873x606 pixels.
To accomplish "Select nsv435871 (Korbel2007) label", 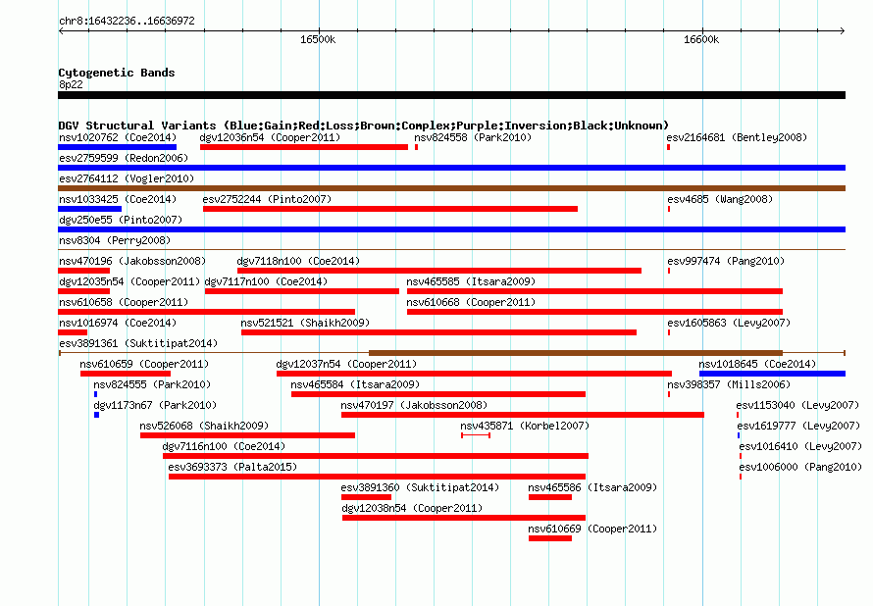I will [525, 426].
